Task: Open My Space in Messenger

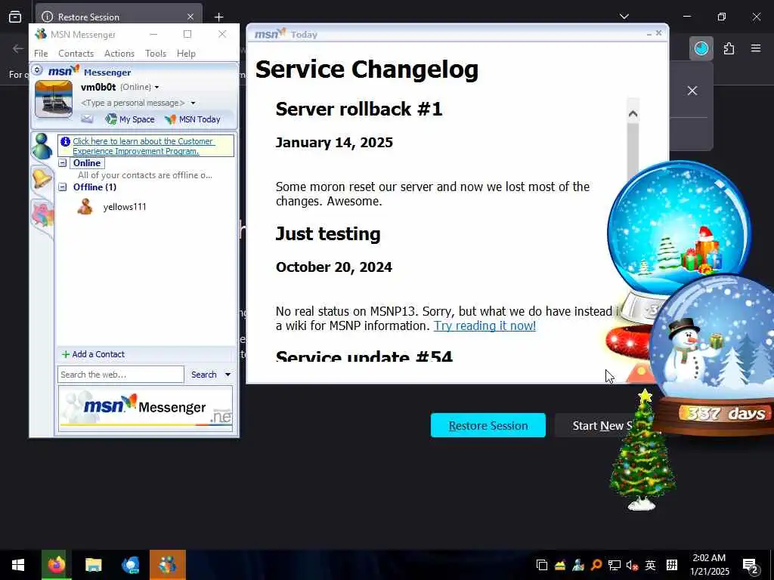Action: point(130,119)
